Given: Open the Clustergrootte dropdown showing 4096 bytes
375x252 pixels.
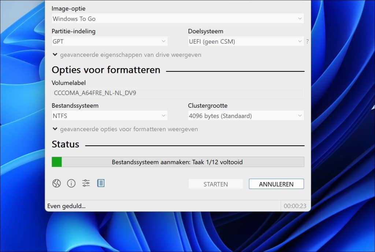Looking at the screenshot, I should point(245,116).
